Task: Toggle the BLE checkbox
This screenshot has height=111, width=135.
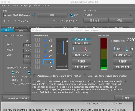Action: 72,15
